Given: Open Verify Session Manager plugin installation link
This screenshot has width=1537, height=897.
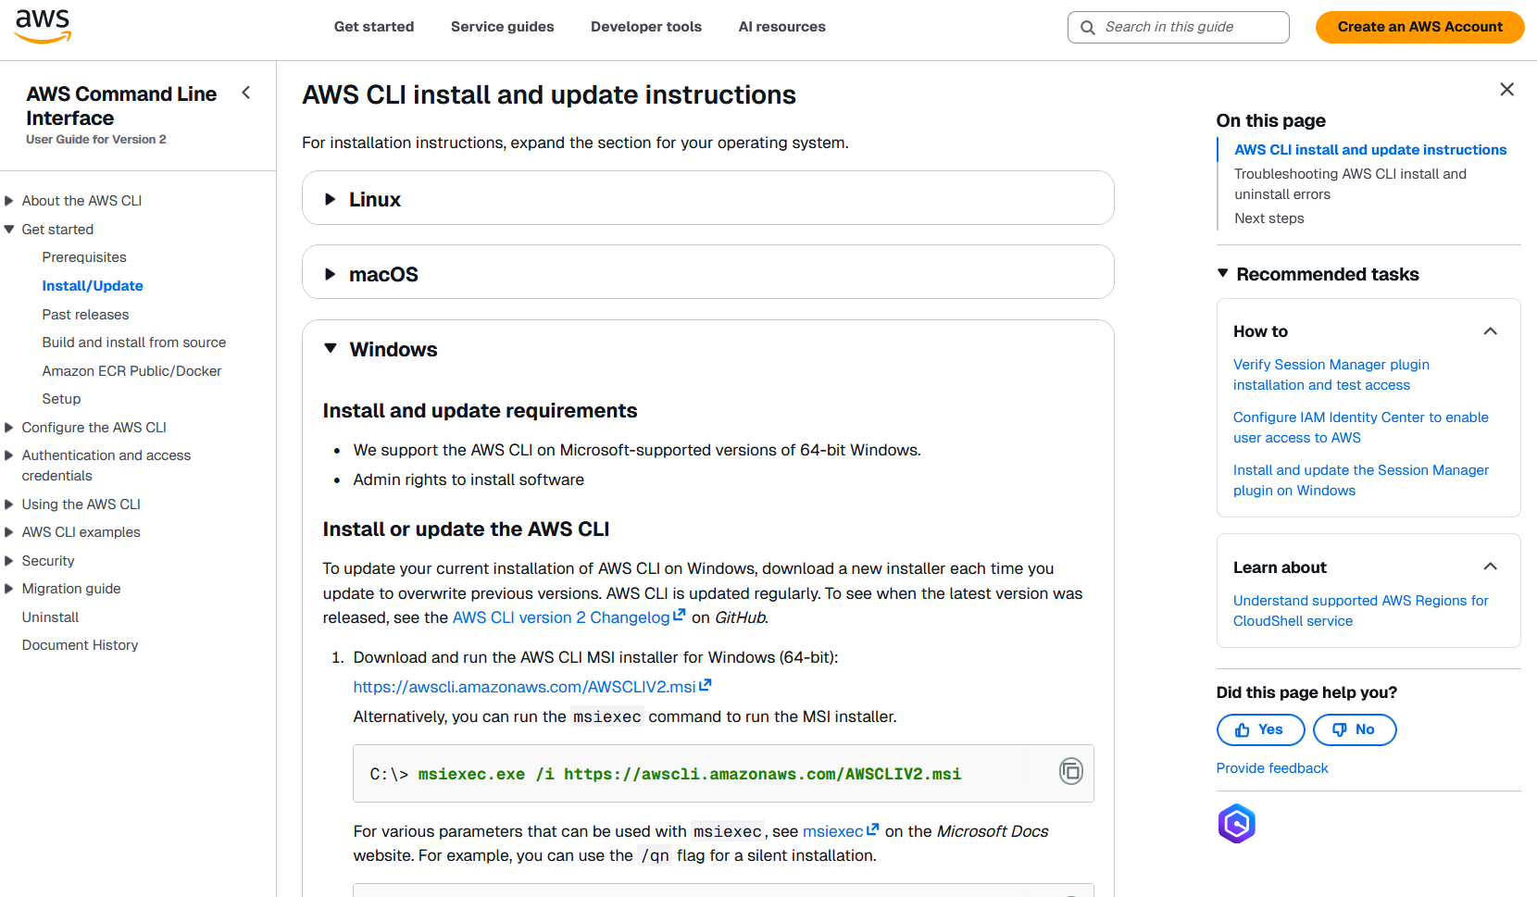Looking at the screenshot, I should coord(1331,375).
